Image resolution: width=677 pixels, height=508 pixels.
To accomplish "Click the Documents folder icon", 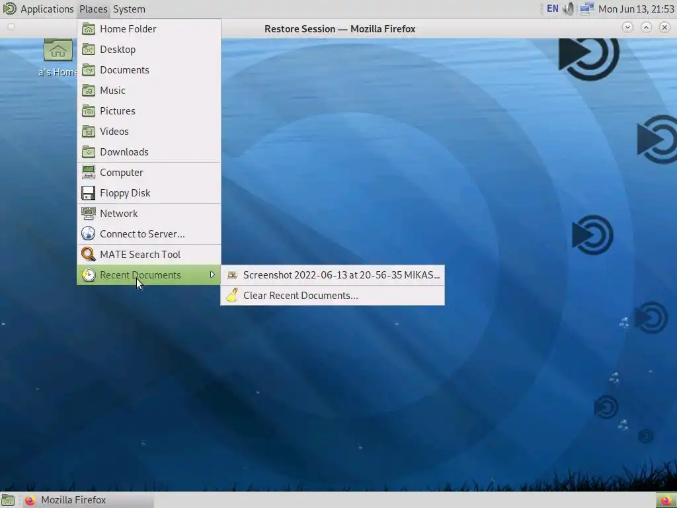I will coord(89,70).
